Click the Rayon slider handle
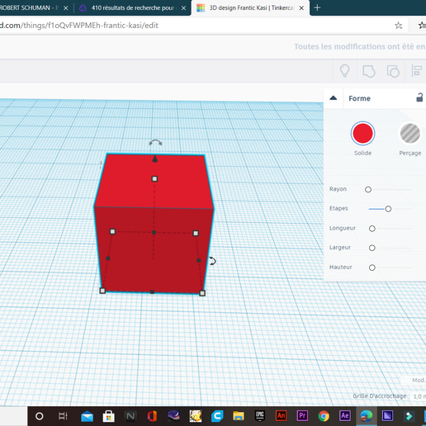Screen dimensions: 426x426 point(368,190)
